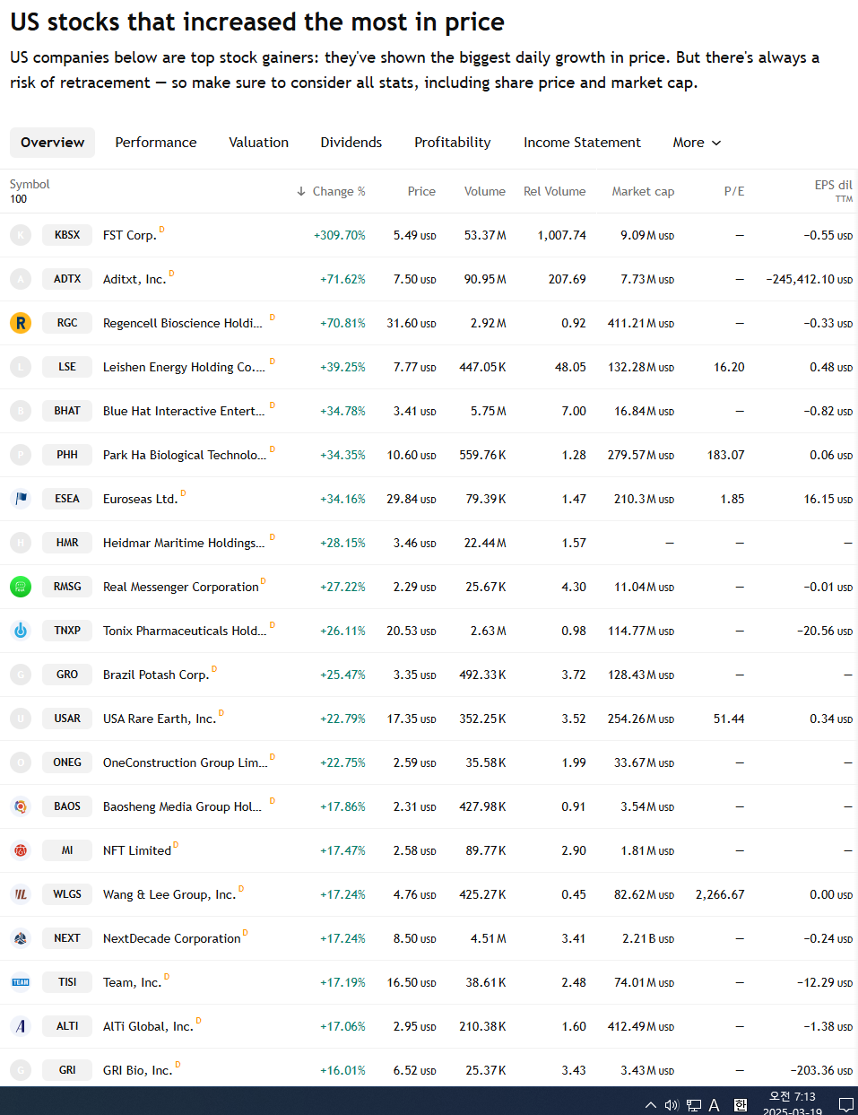
Task: Sort by the P/E column header
Action: (734, 191)
